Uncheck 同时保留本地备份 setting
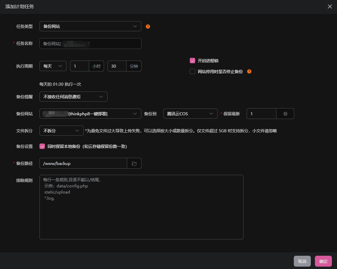 pos(42,146)
